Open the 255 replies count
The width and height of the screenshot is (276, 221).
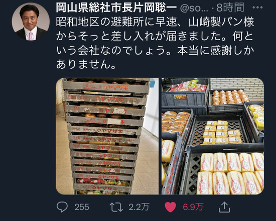82,207
